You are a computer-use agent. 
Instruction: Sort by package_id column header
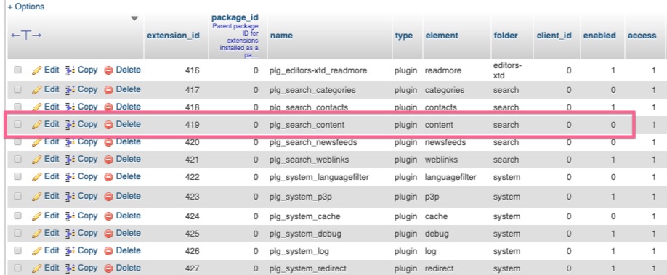pyautogui.click(x=235, y=17)
